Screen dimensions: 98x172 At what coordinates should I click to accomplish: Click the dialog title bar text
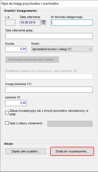pos(30,4)
